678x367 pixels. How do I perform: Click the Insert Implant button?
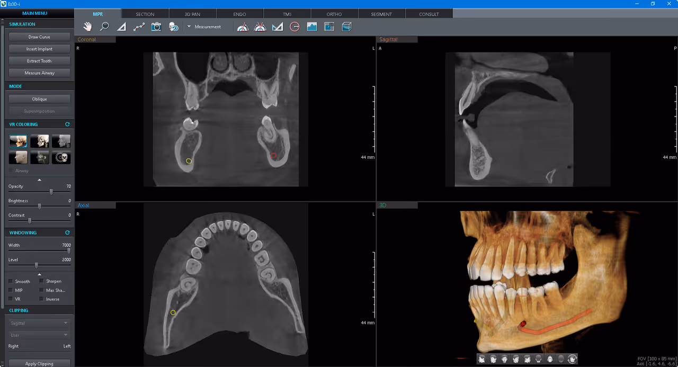39,49
